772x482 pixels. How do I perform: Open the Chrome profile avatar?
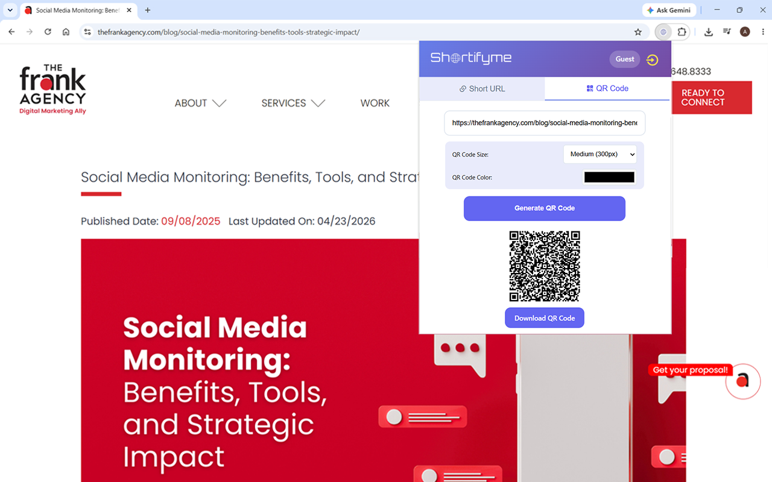pyautogui.click(x=745, y=32)
